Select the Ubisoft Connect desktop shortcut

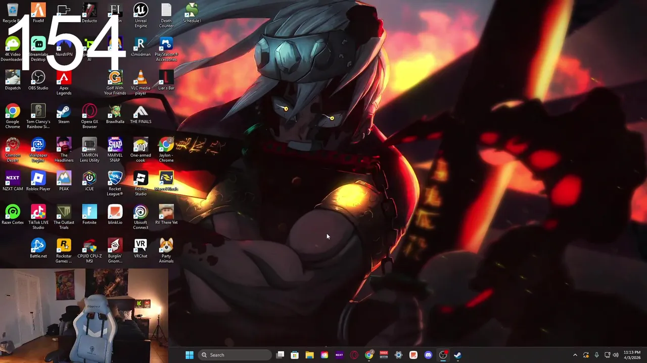click(141, 218)
